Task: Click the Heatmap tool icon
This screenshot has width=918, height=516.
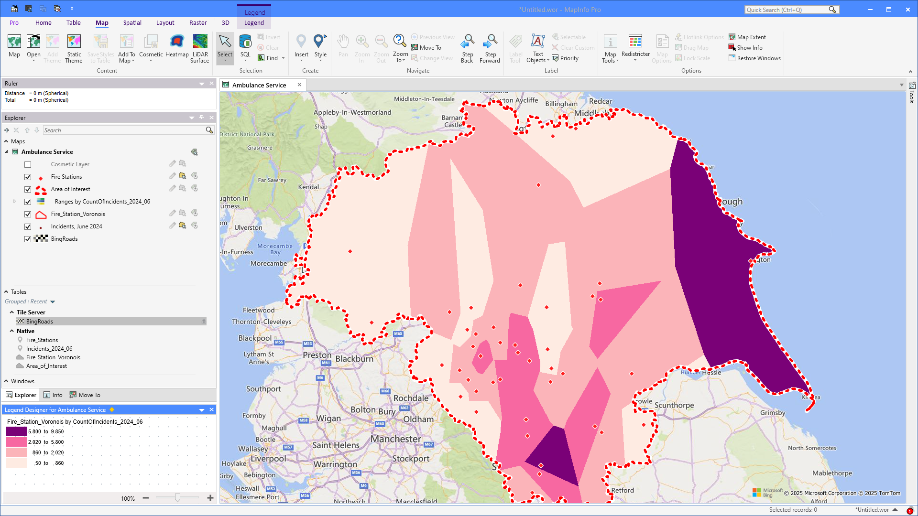Action: [x=177, y=42]
